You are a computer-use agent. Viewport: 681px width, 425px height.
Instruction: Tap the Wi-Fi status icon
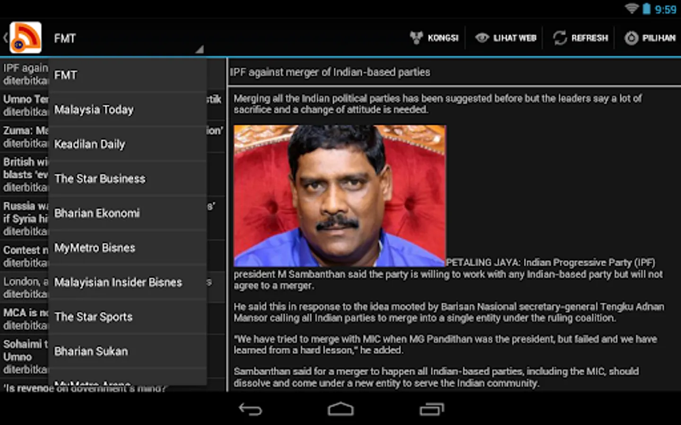[631, 8]
